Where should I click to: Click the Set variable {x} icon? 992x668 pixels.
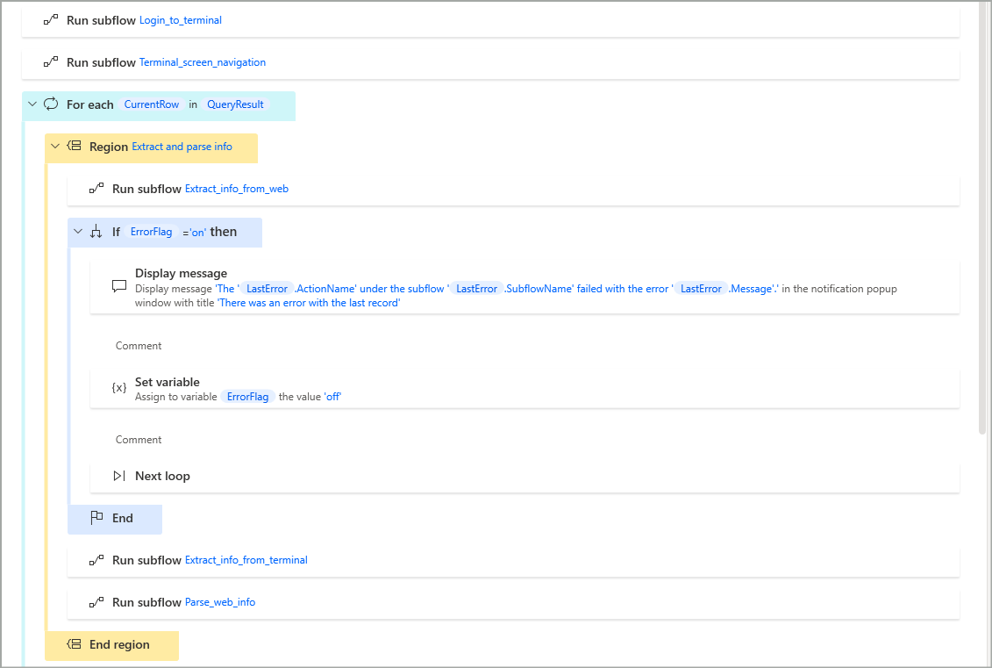(119, 388)
